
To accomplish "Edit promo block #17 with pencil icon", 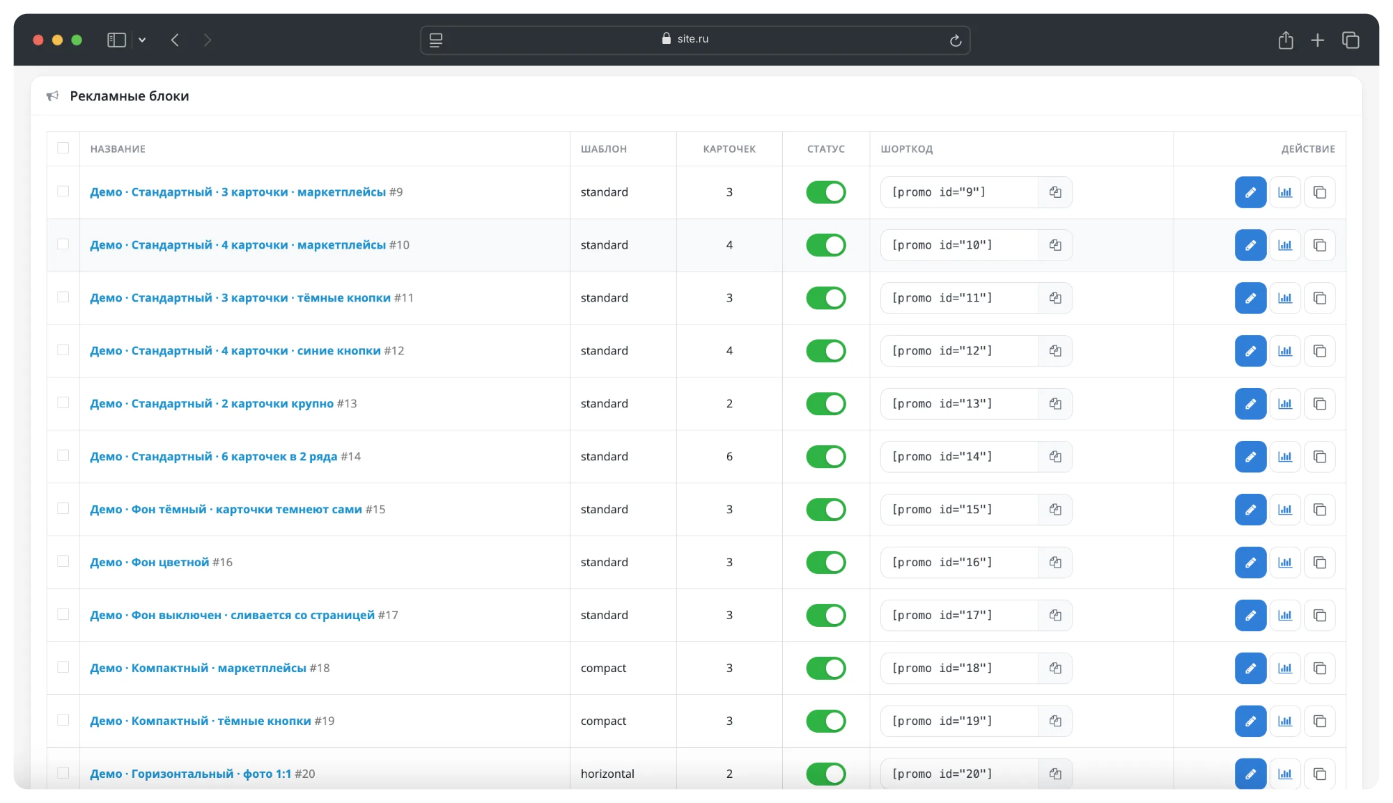I will tap(1250, 616).
